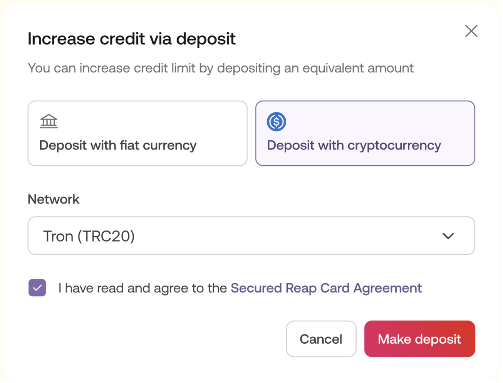This screenshot has width=503, height=383.
Task: Expand the Network dropdown chevron arrow
Action: click(x=448, y=236)
